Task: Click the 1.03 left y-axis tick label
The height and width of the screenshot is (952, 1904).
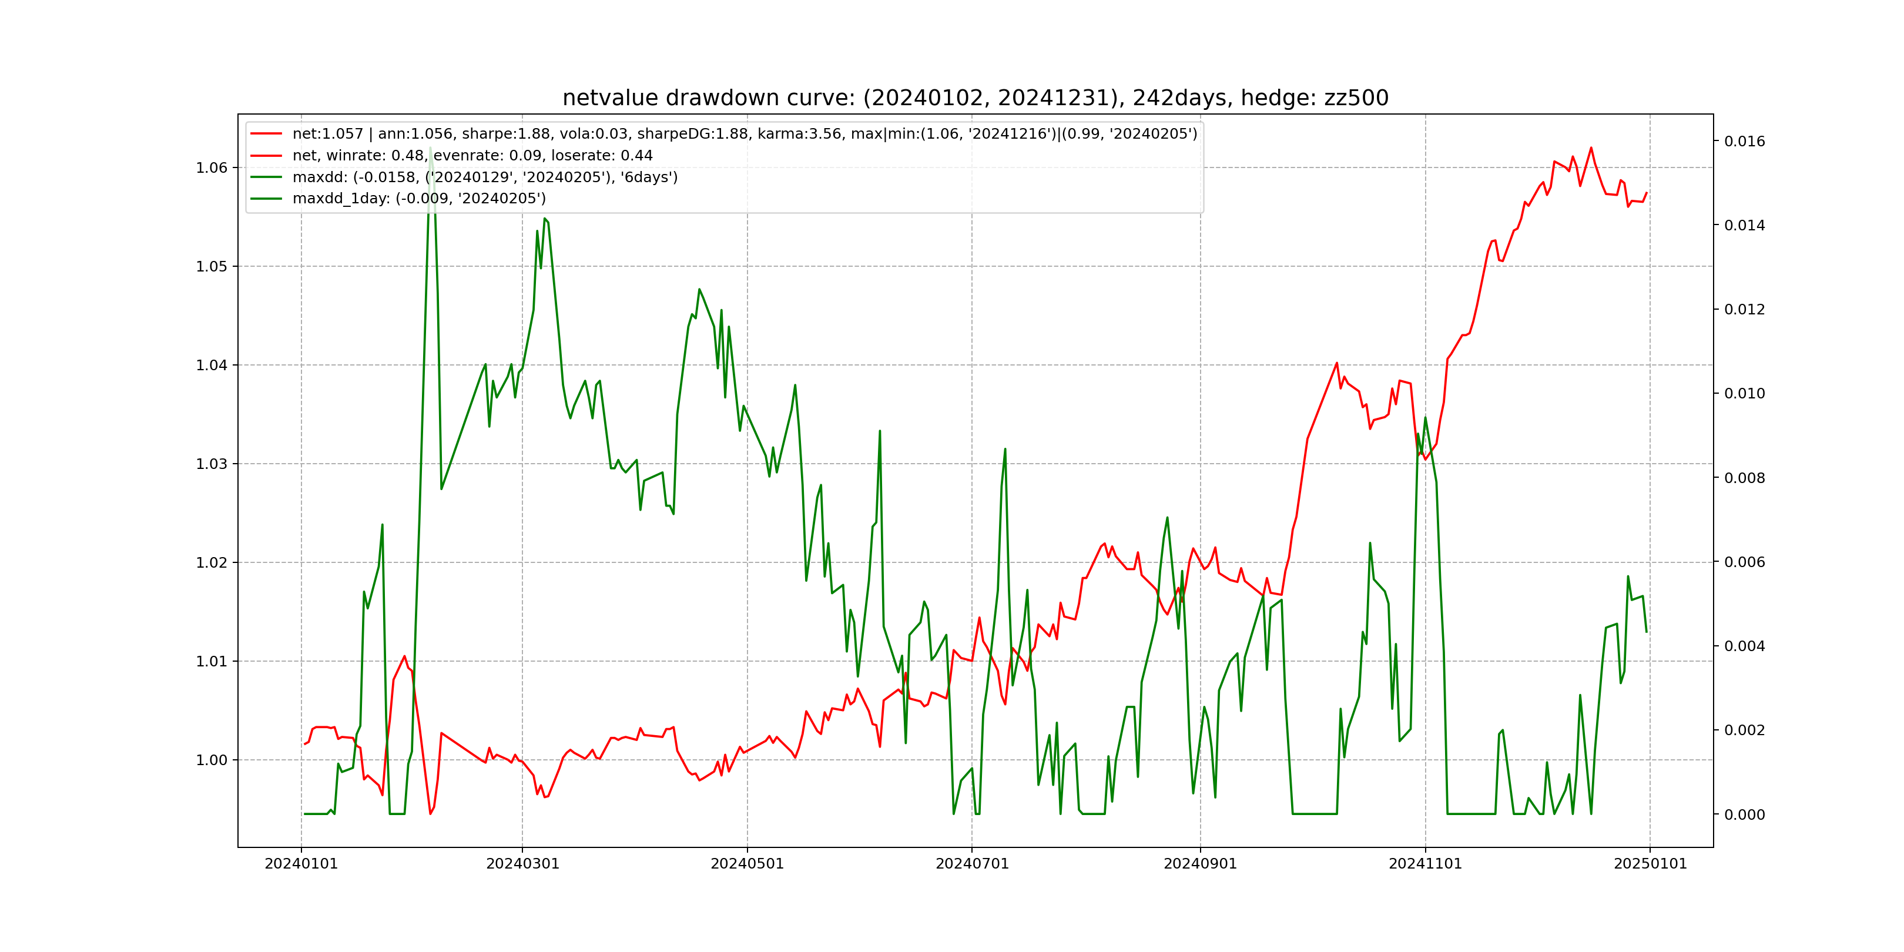Action: (x=212, y=464)
